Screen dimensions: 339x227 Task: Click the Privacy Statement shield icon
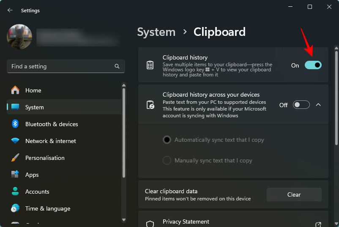(x=150, y=224)
